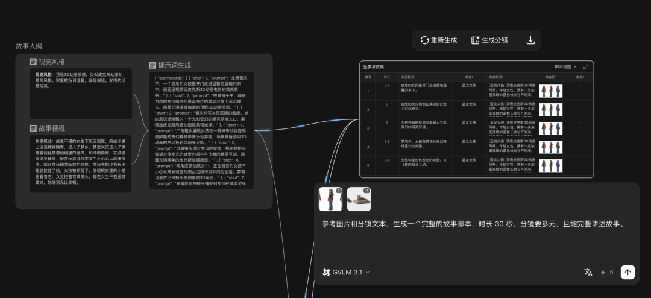This screenshot has width=651, height=298.
Task: Click the character image in storyboard row 1
Action: (x=550, y=91)
